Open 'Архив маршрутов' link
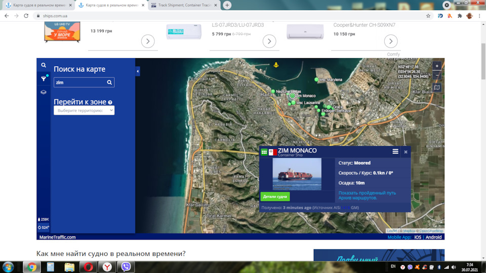486x273 pixels. [x=358, y=198]
